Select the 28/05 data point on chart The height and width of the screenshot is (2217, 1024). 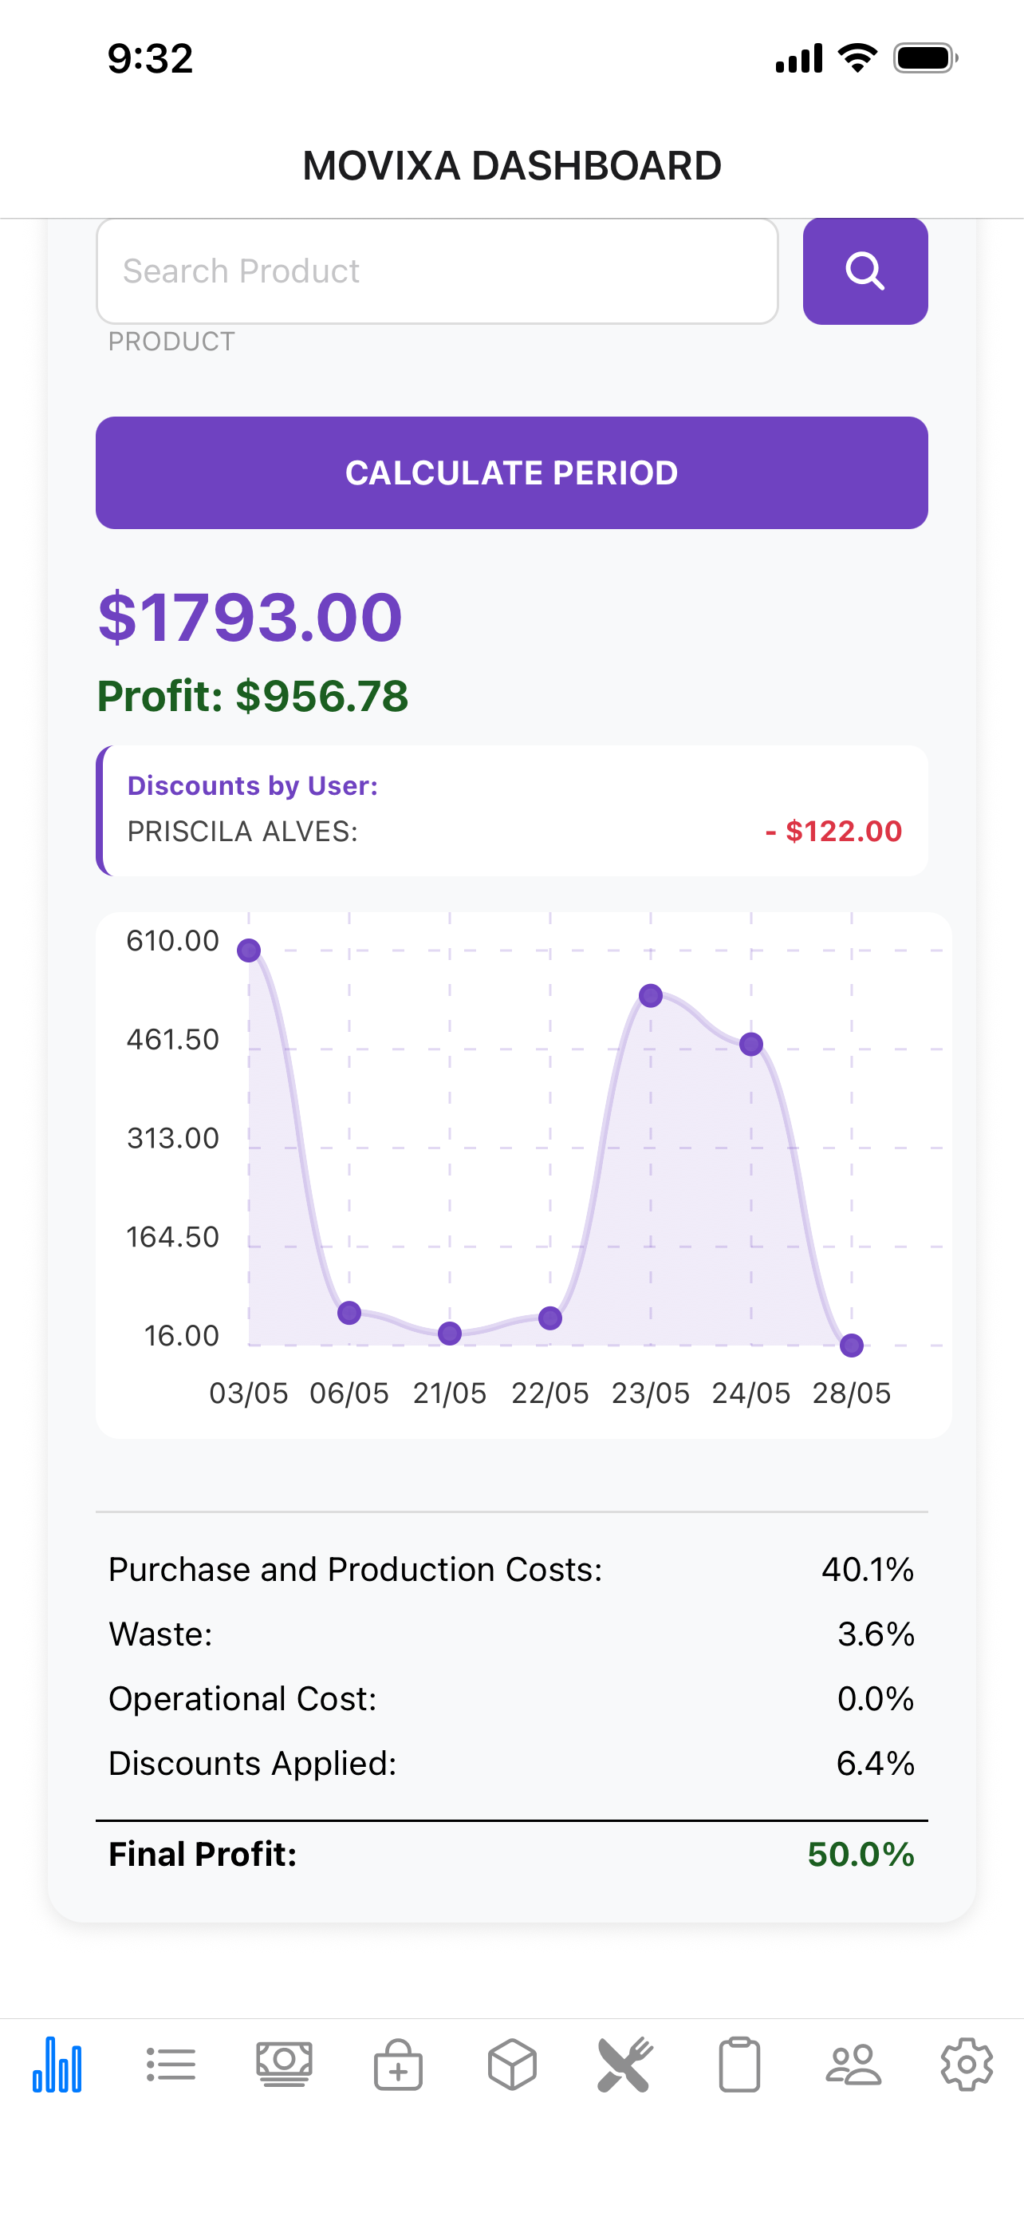click(852, 1346)
